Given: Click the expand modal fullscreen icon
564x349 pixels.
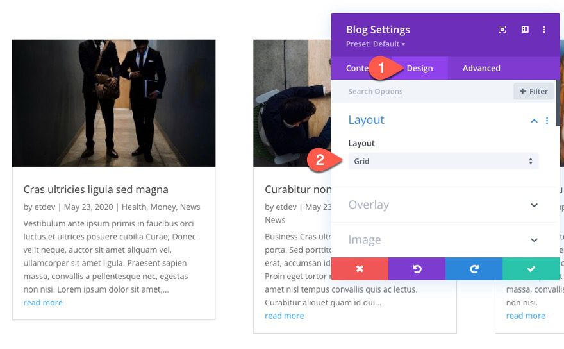Looking at the screenshot, I should 502,30.
